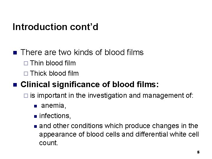This screenshot has width=212, height=159.
Task: Select the 'There are two kinds of blood films' line
Action: pos(82,52)
